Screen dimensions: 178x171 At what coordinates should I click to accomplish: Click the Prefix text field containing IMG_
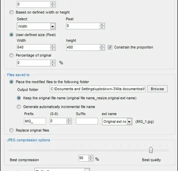point(35,121)
